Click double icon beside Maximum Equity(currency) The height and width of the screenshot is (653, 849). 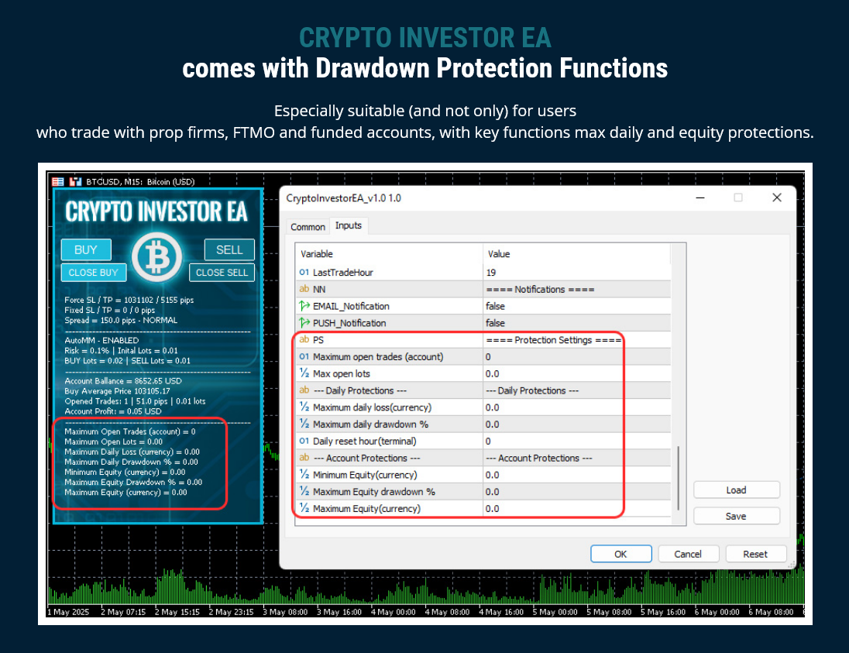click(x=304, y=508)
